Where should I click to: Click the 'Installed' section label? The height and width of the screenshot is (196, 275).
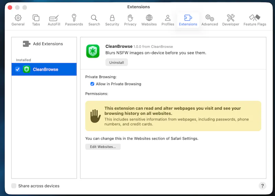(23, 60)
